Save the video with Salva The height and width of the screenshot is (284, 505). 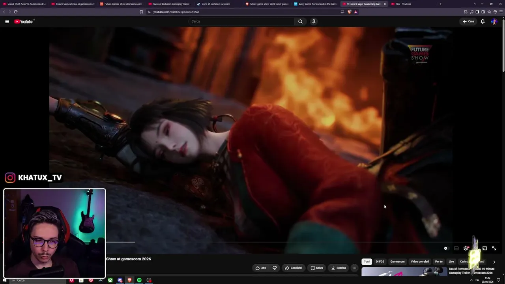pos(317,268)
